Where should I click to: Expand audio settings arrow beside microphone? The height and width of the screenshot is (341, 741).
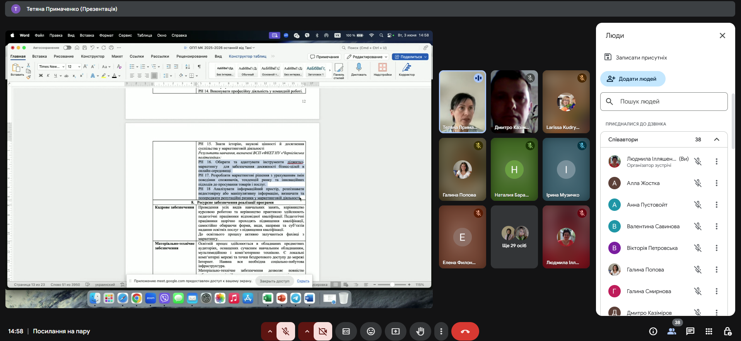pos(270,331)
